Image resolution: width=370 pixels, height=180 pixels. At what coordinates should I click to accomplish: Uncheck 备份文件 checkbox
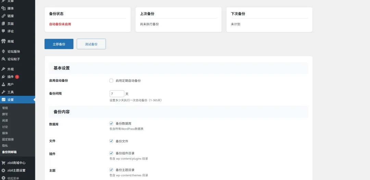coord(111,141)
